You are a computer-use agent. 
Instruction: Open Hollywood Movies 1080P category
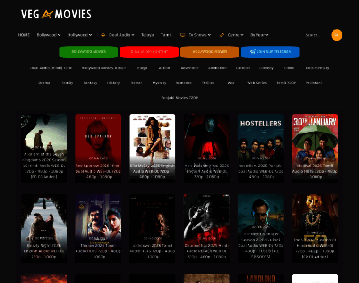[x=103, y=68]
